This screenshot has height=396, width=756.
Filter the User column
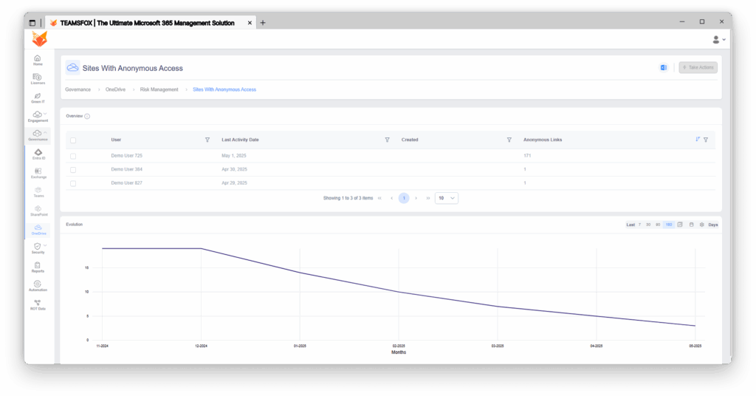[x=207, y=140]
